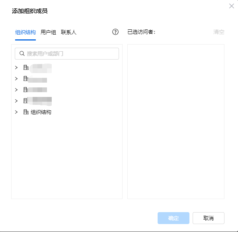Click the 确定 button

pyautogui.click(x=174, y=218)
